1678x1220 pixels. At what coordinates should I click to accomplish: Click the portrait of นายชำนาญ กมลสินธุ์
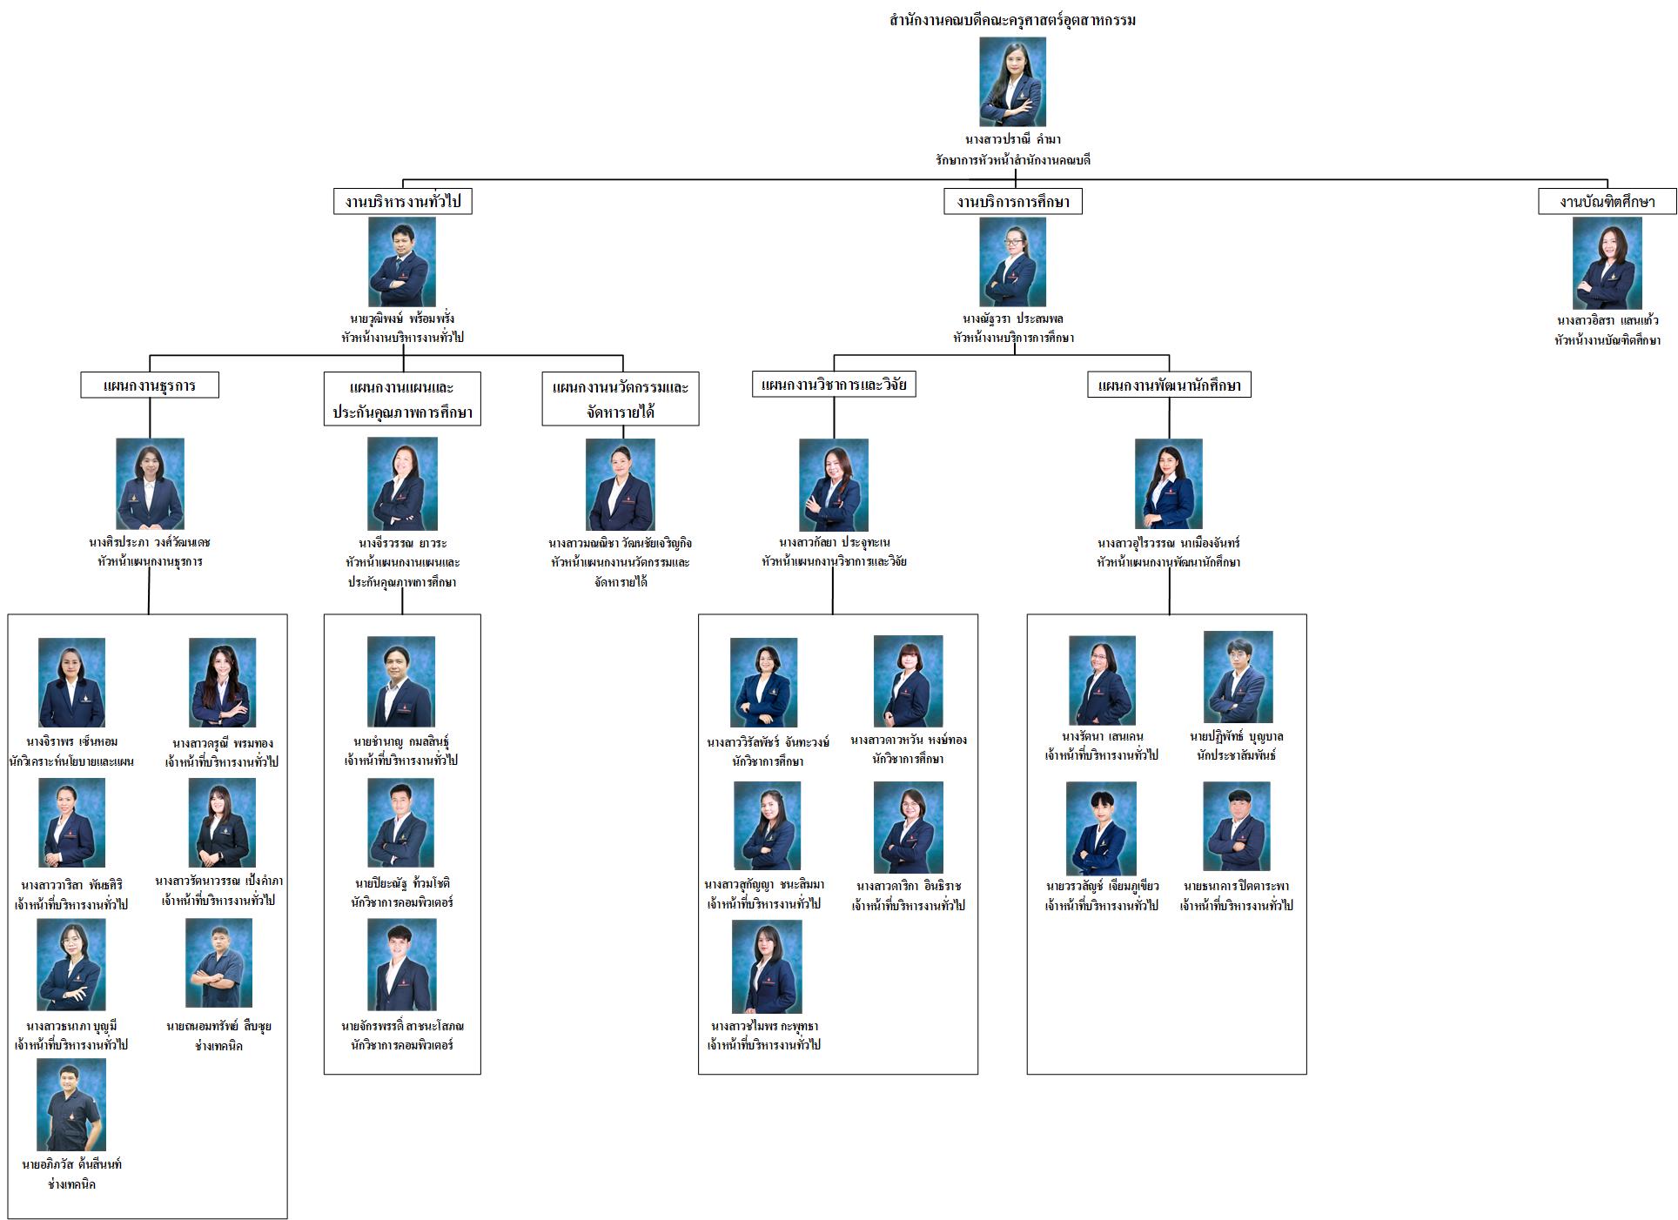(x=401, y=681)
